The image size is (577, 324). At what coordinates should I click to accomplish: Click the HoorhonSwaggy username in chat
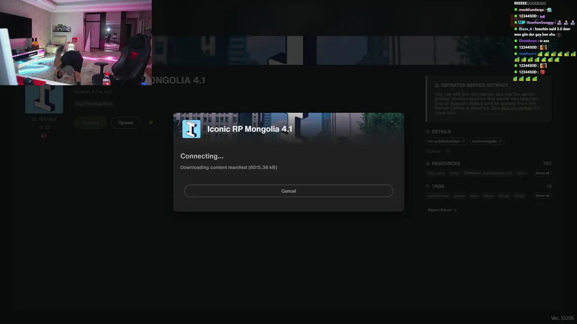540,22
